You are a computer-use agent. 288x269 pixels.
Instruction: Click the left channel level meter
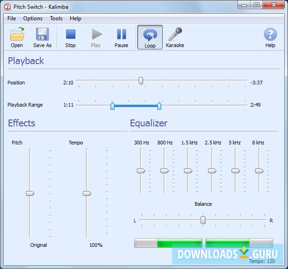(x=168, y=243)
